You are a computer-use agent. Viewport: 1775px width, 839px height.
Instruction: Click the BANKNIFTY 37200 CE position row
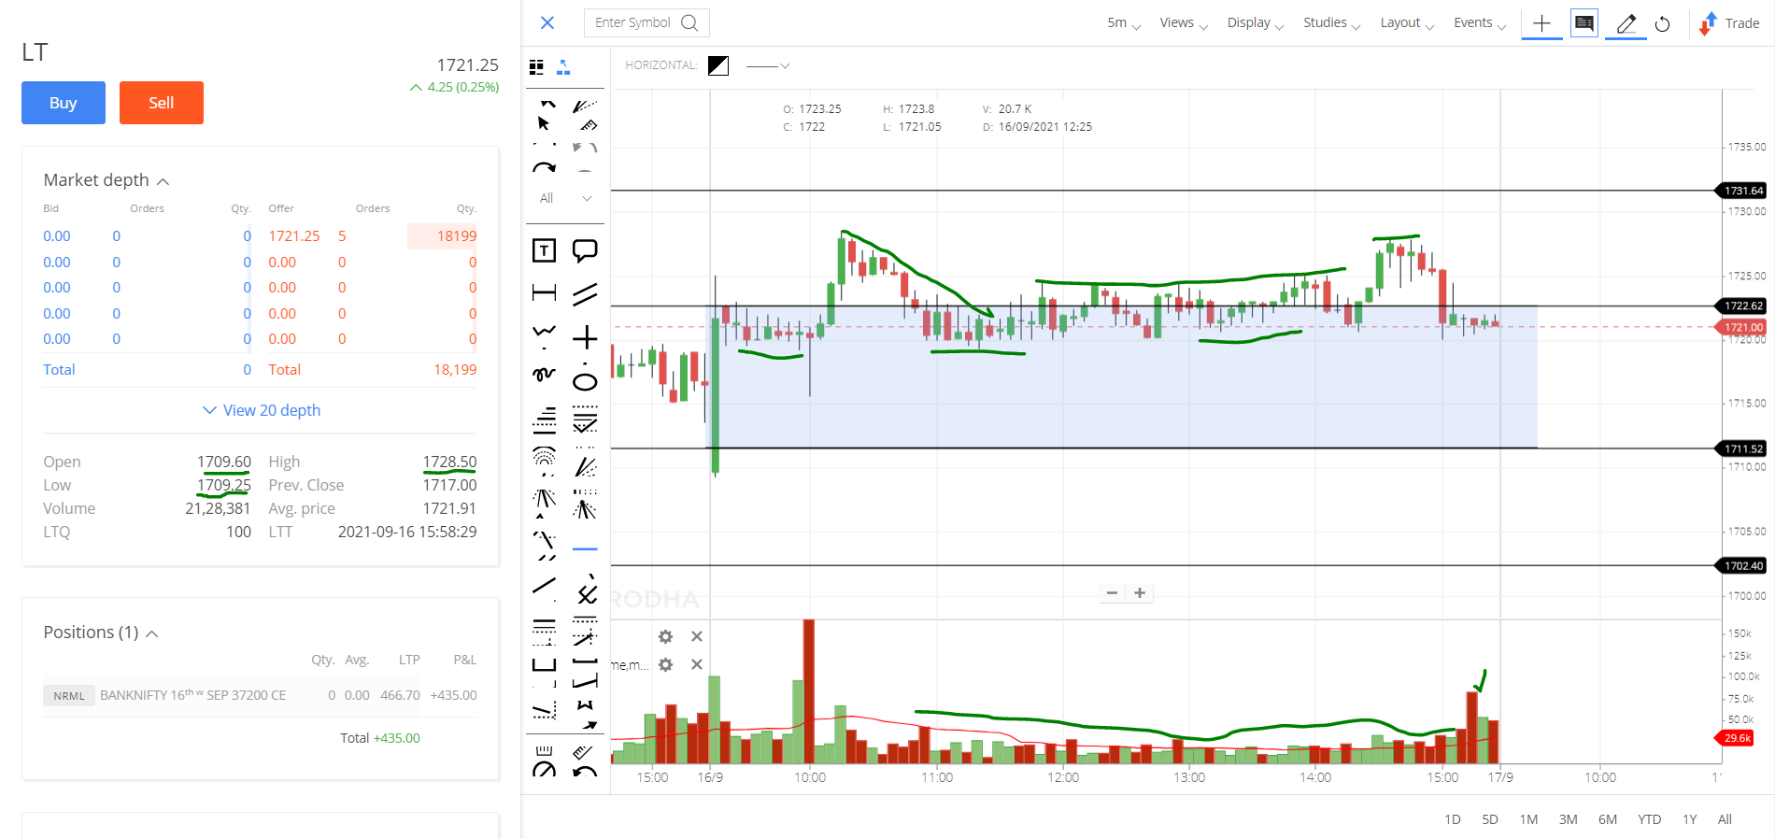point(260,695)
